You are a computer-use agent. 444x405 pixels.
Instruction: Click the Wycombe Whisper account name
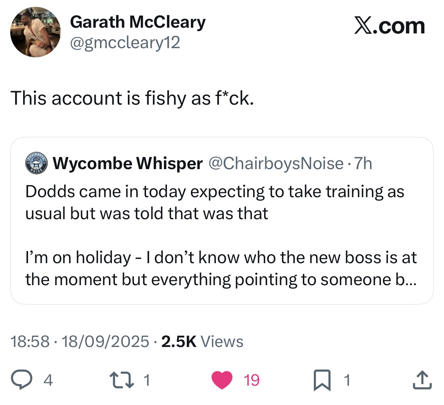point(128,163)
